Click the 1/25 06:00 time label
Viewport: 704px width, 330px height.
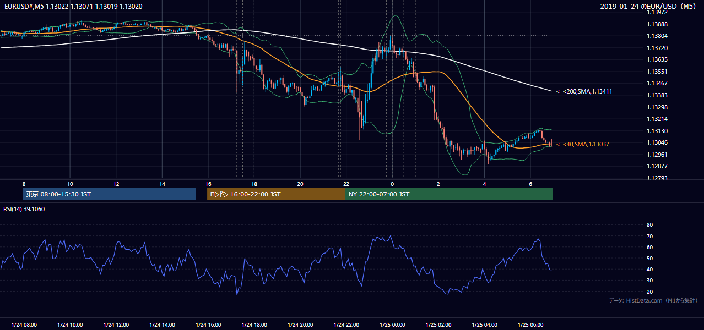pos(530,325)
